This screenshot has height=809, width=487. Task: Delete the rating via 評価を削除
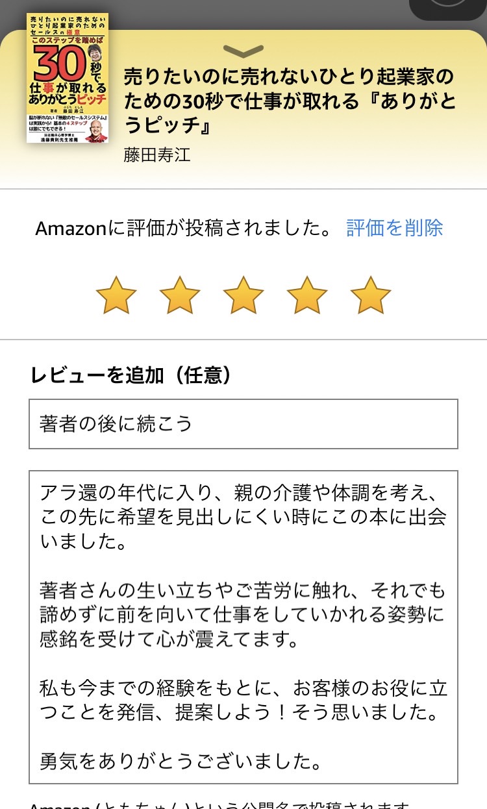(395, 228)
